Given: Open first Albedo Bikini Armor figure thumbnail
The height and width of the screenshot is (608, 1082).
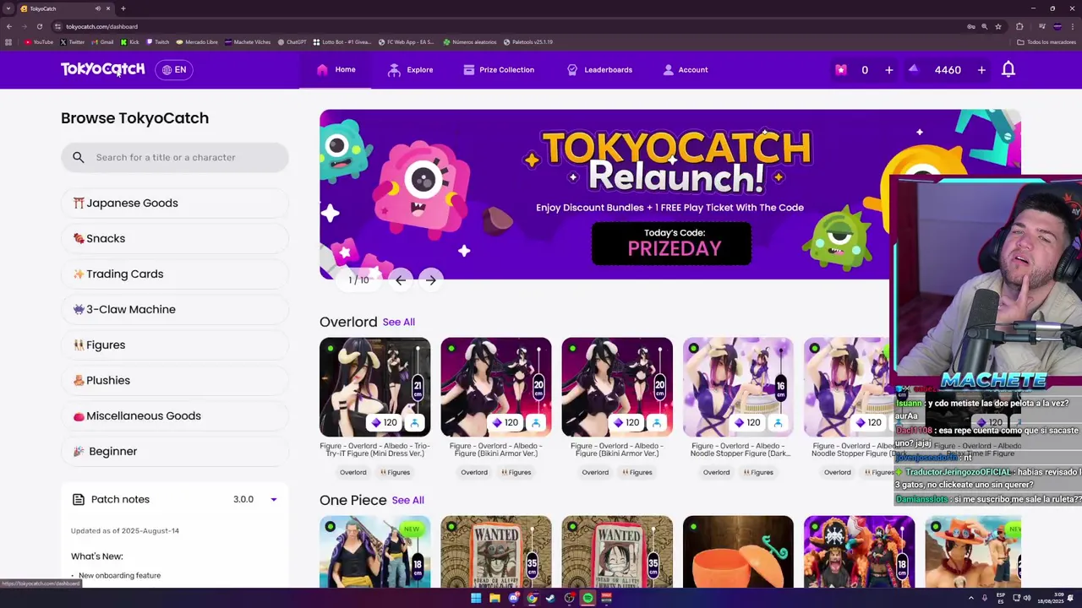Looking at the screenshot, I should coord(495,387).
